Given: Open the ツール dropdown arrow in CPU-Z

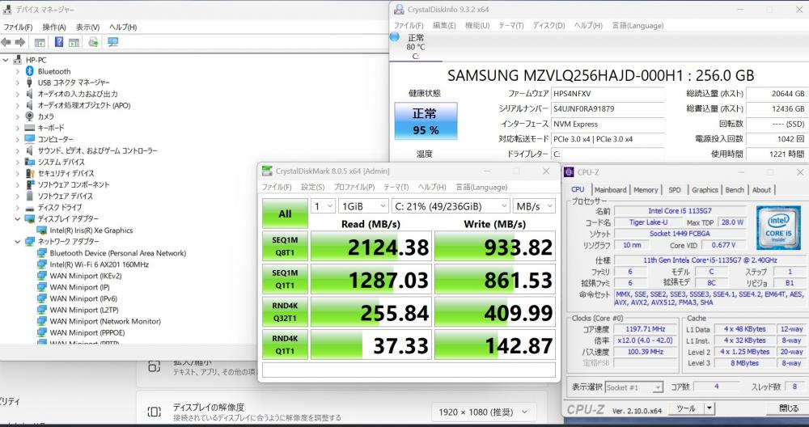Looking at the screenshot, I should pos(709,408).
